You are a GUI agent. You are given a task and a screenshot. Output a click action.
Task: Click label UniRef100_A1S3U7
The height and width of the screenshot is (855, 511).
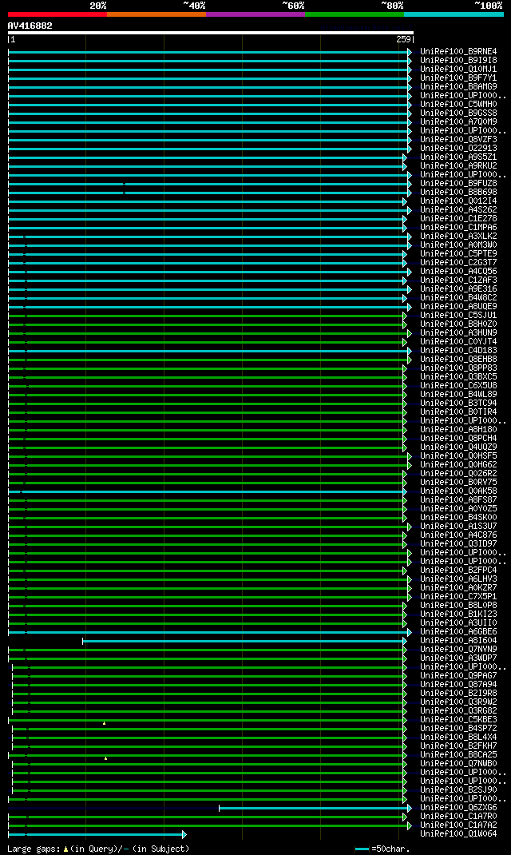458,527
